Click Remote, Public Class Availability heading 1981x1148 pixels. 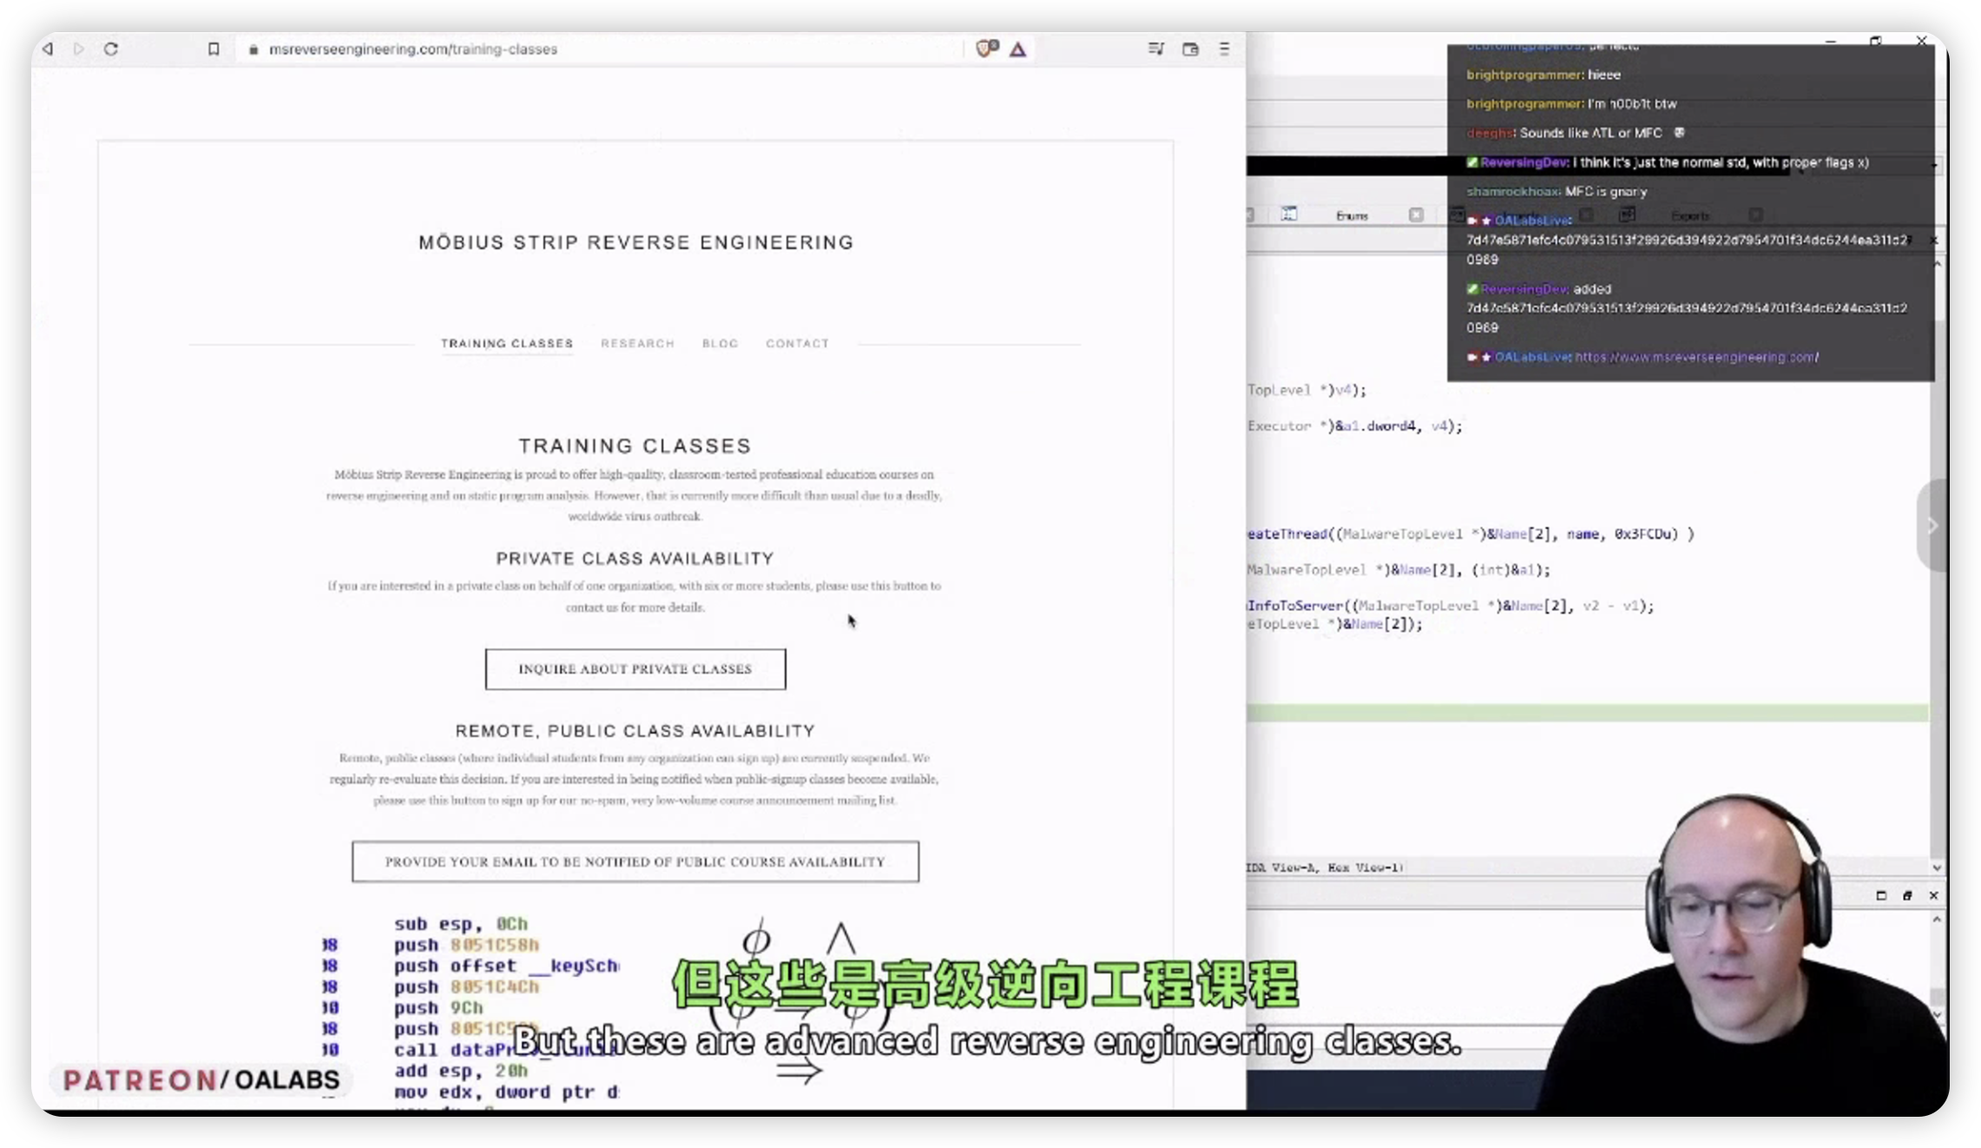click(635, 731)
